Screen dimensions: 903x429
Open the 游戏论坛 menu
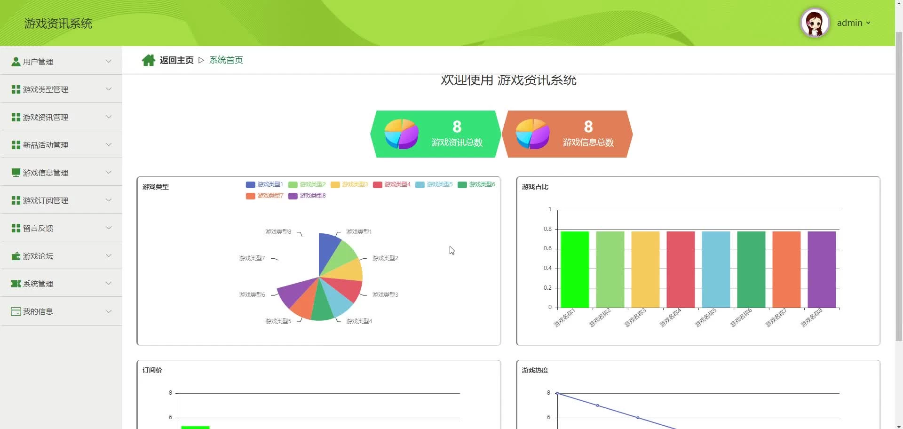point(61,255)
